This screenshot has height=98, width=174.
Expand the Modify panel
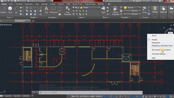coord(34,17)
